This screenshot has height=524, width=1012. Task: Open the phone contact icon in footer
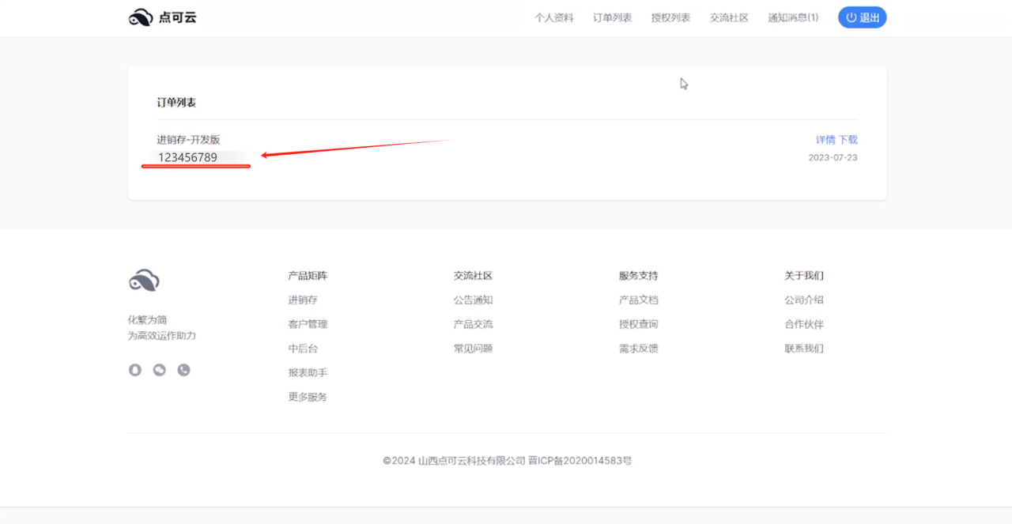point(184,370)
